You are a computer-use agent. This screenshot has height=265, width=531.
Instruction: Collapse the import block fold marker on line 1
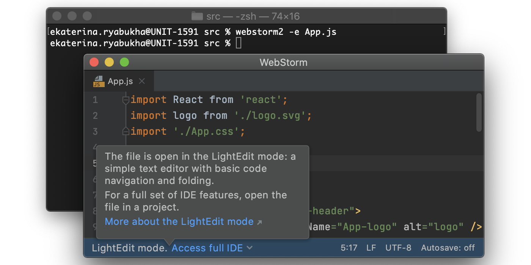[126, 100]
